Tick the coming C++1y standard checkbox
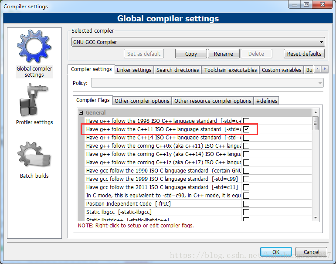The width and height of the screenshot is (336, 264). [x=246, y=154]
